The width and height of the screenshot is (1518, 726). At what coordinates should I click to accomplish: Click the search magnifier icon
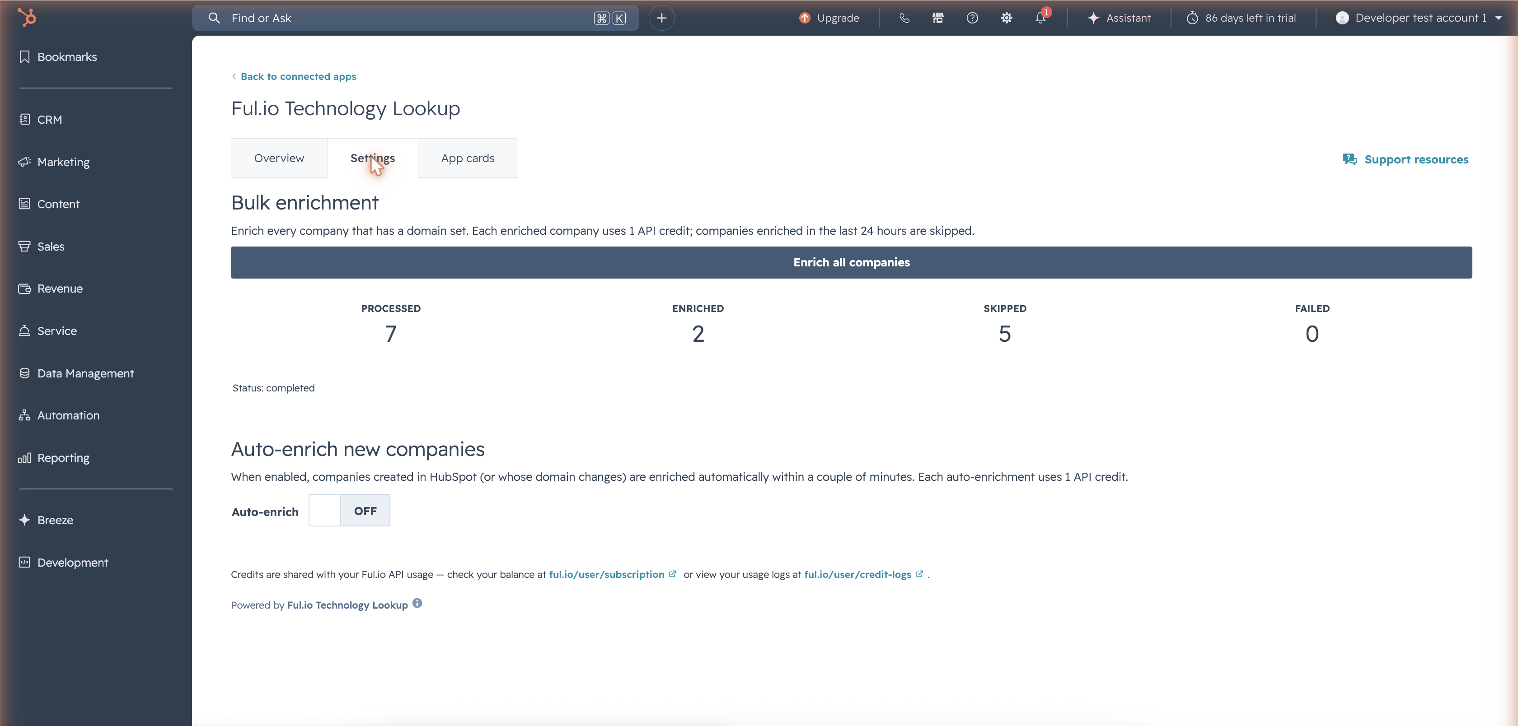214,18
